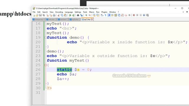Click line number 23 in the margin

tap(38, 56)
